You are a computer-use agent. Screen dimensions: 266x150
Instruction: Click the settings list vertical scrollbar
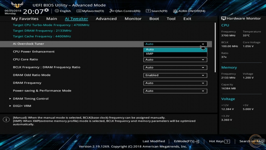point(215,47)
